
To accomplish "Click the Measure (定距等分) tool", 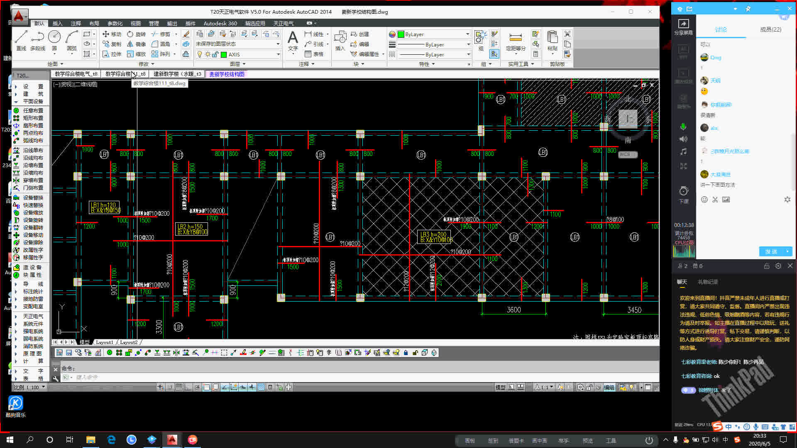I will (516, 41).
